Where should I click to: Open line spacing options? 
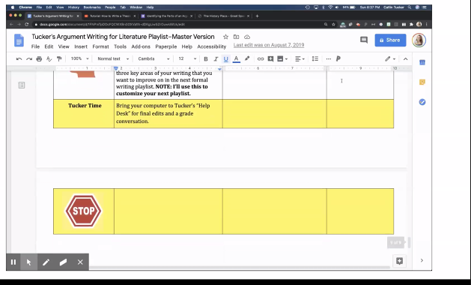(314, 59)
